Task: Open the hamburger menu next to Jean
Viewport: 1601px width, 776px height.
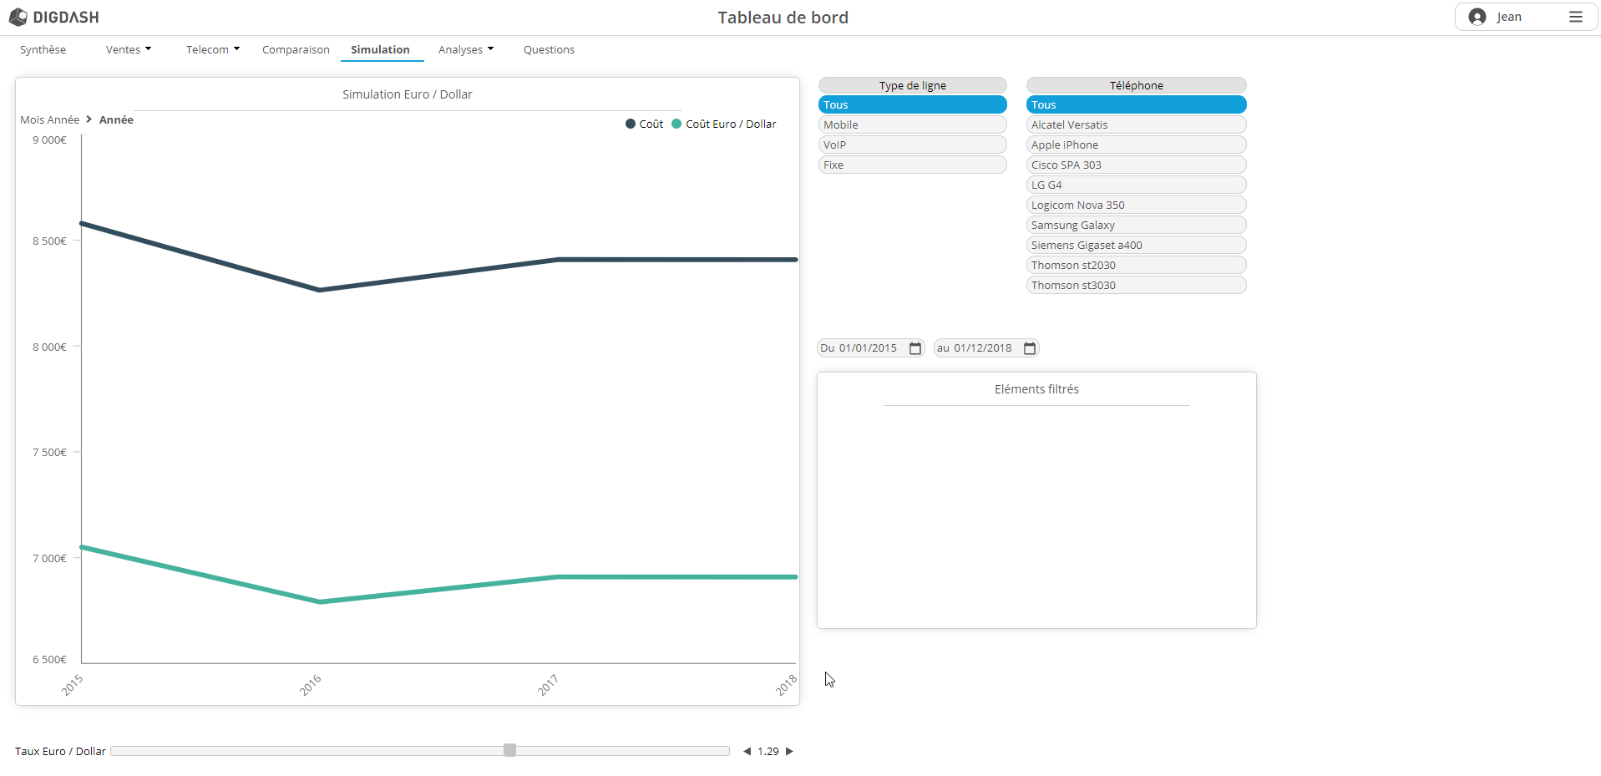Action: point(1575,17)
